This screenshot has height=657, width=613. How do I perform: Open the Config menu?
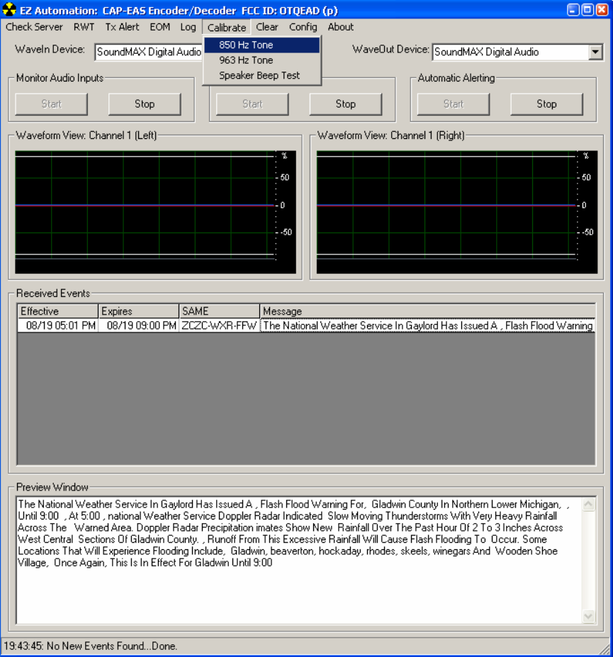point(303,27)
